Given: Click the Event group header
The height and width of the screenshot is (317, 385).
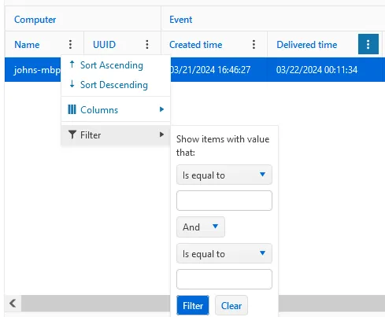Looking at the screenshot, I should tap(181, 20).
